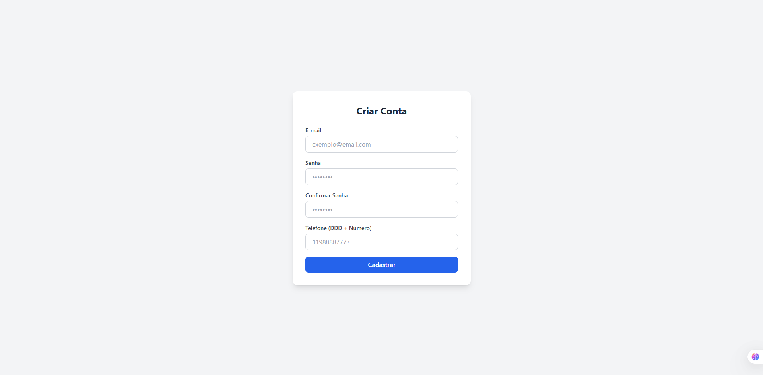This screenshot has height=375, width=763.
Task: Focus the E-mail input field
Action: (381, 144)
